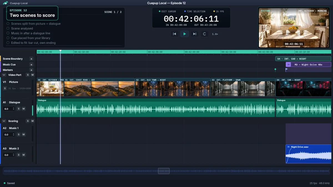Mute the Scoring group
Screen dimensions: 333x187
tap(32, 121)
